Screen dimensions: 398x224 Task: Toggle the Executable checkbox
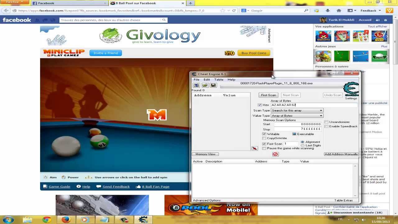[x=294, y=134]
